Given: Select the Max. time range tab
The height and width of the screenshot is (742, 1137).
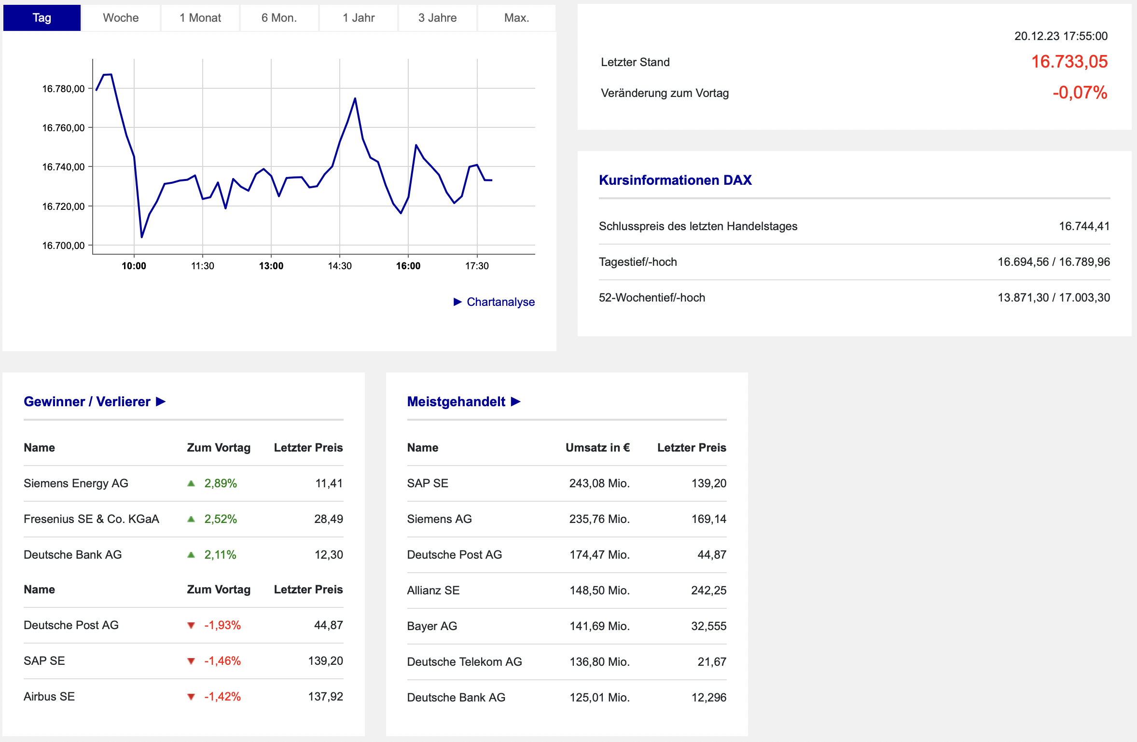Looking at the screenshot, I should 517,18.
